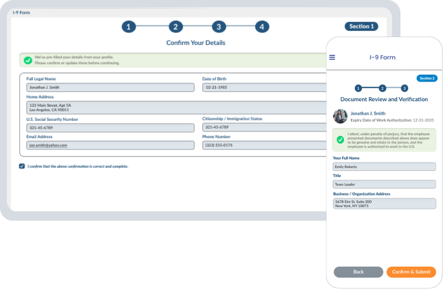Click the U.S. Social Security Number field
The image size is (443, 289).
point(111,128)
